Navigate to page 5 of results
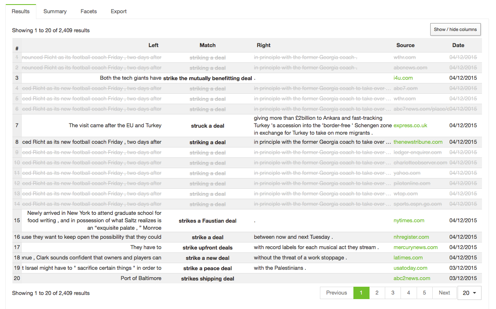Image resolution: width=496 pixels, height=309 pixels. [424, 293]
